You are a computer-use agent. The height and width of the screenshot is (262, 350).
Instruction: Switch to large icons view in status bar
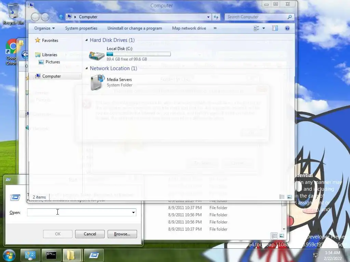pyautogui.click(x=289, y=197)
